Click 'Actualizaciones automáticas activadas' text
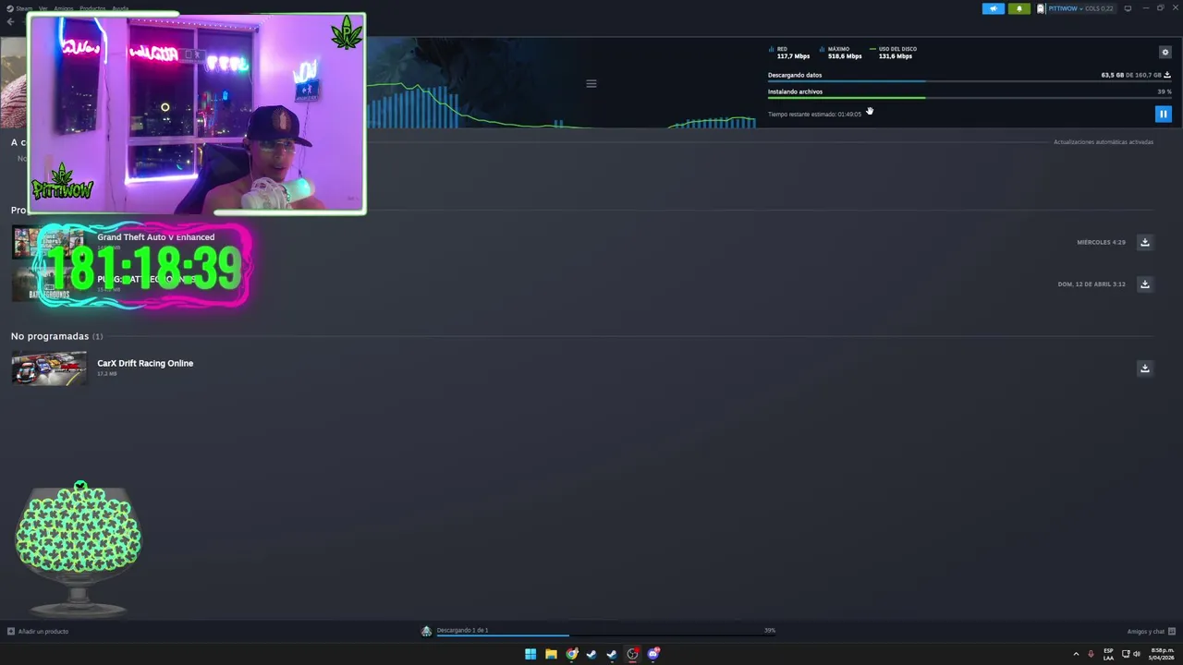 click(1104, 142)
